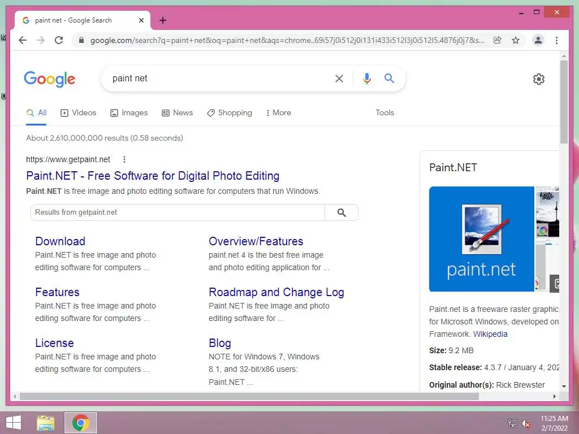Switch to Shopping results
579x434 pixels.
tap(230, 113)
